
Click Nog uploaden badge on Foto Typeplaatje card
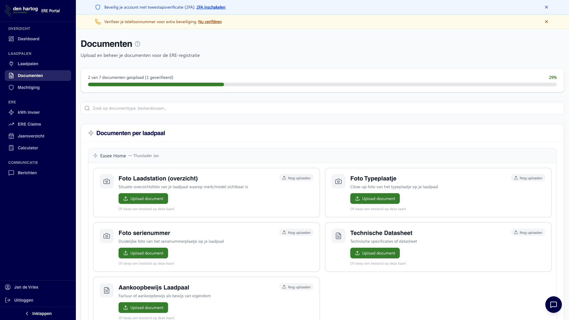pyautogui.click(x=528, y=178)
